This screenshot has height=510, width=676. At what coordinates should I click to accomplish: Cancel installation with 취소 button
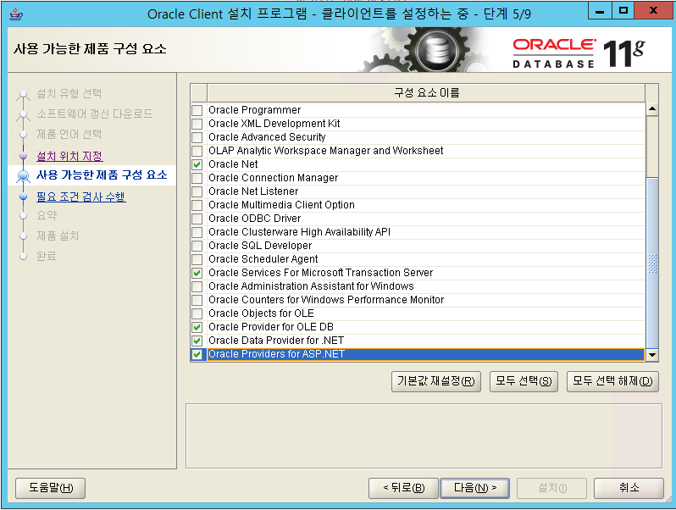pos(629,488)
